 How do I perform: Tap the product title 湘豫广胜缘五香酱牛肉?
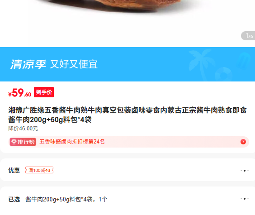coord(127,115)
